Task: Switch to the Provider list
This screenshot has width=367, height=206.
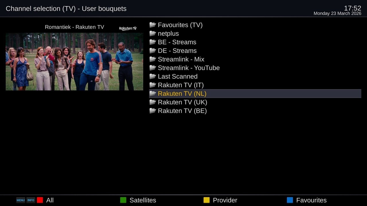Action: (x=225, y=200)
